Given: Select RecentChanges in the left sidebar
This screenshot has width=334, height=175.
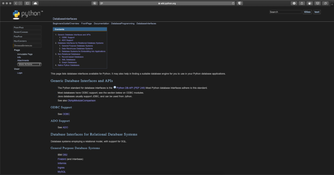Looking at the screenshot, I should coord(27,32).
